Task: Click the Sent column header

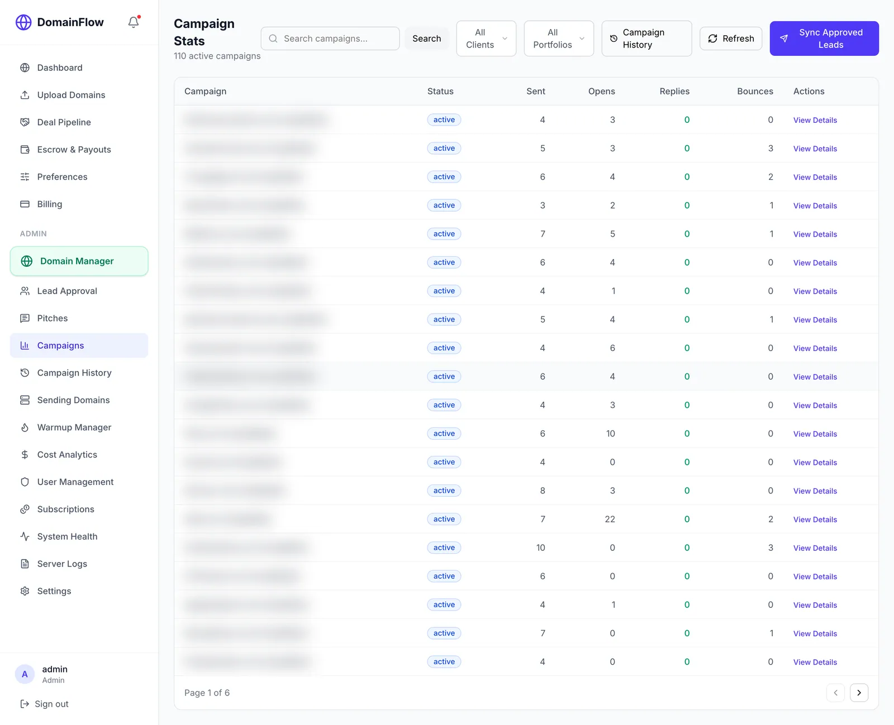Action: point(536,91)
